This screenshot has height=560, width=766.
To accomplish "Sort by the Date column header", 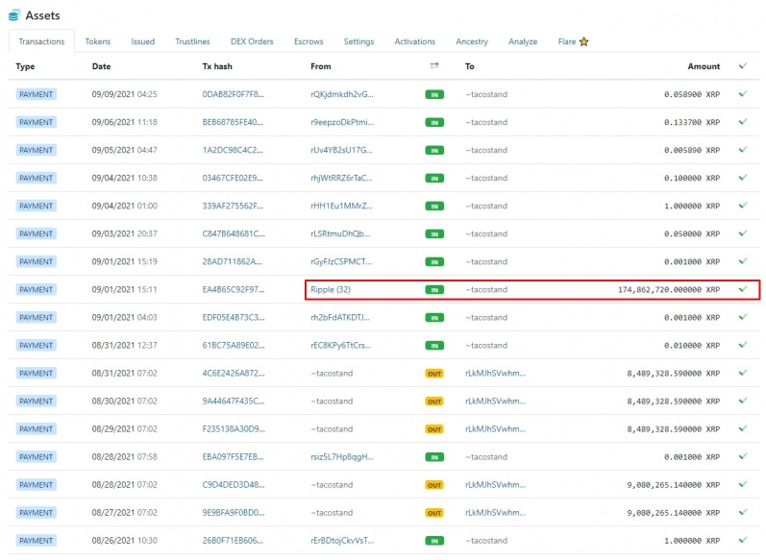I will click(101, 66).
